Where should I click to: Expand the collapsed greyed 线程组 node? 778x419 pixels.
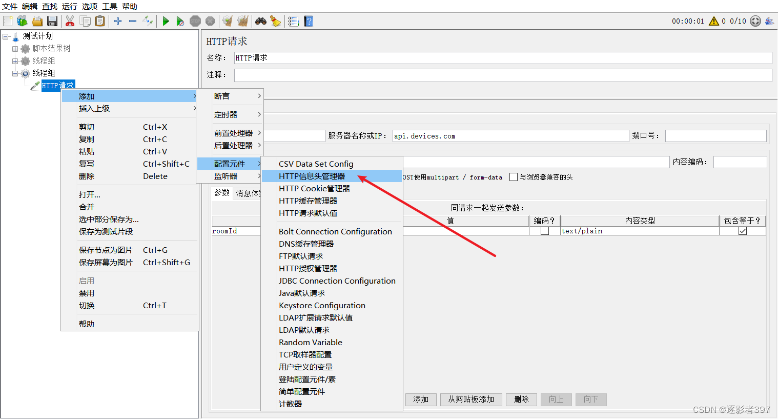coord(15,61)
